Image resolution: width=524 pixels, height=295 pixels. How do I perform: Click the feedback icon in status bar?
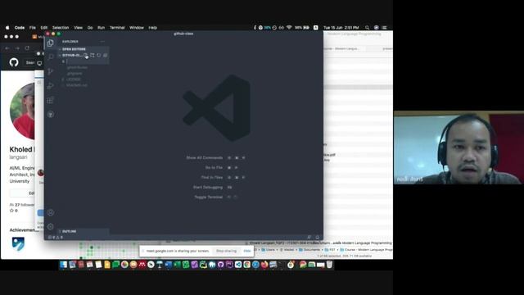coord(309,237)
